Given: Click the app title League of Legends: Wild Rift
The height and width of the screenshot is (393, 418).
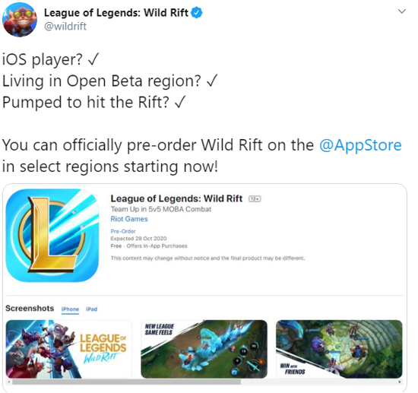Looking at the screenshot, I should (x=176, y=198).
